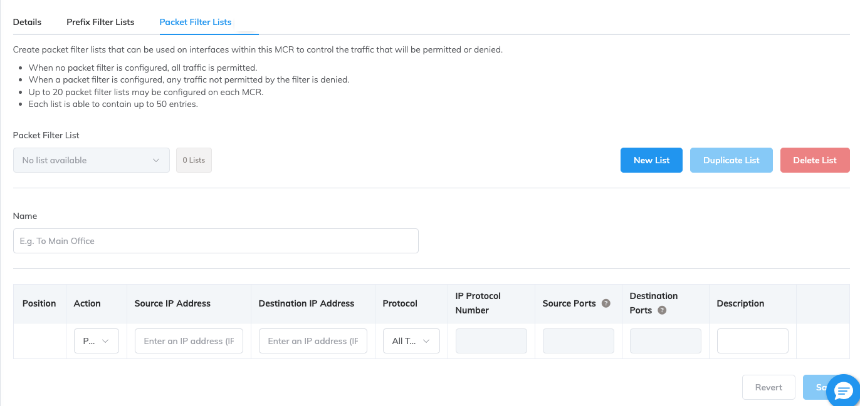Switch to the Prefix Filter Lists tab

(x=100, y=22)
